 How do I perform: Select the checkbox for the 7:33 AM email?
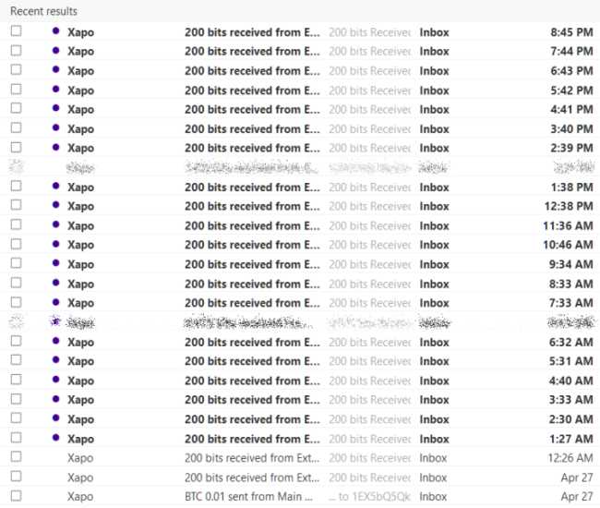click(x=16, y=302)
